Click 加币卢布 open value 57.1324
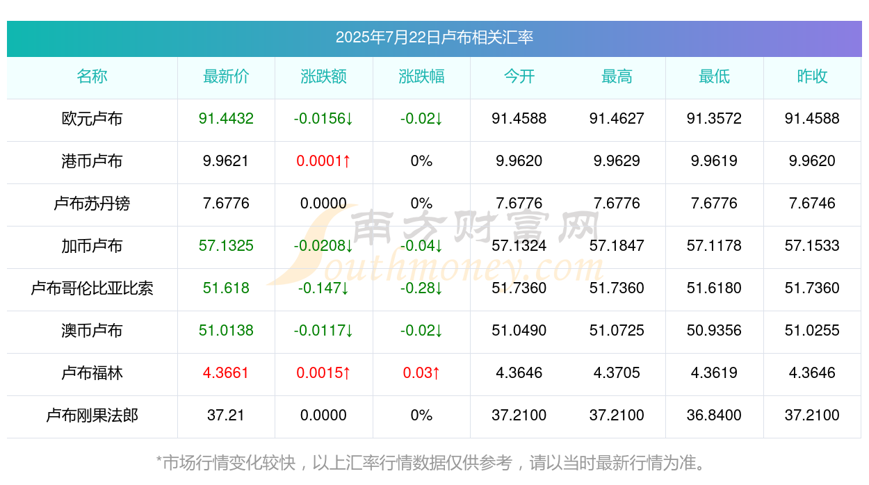 (519, 246)
